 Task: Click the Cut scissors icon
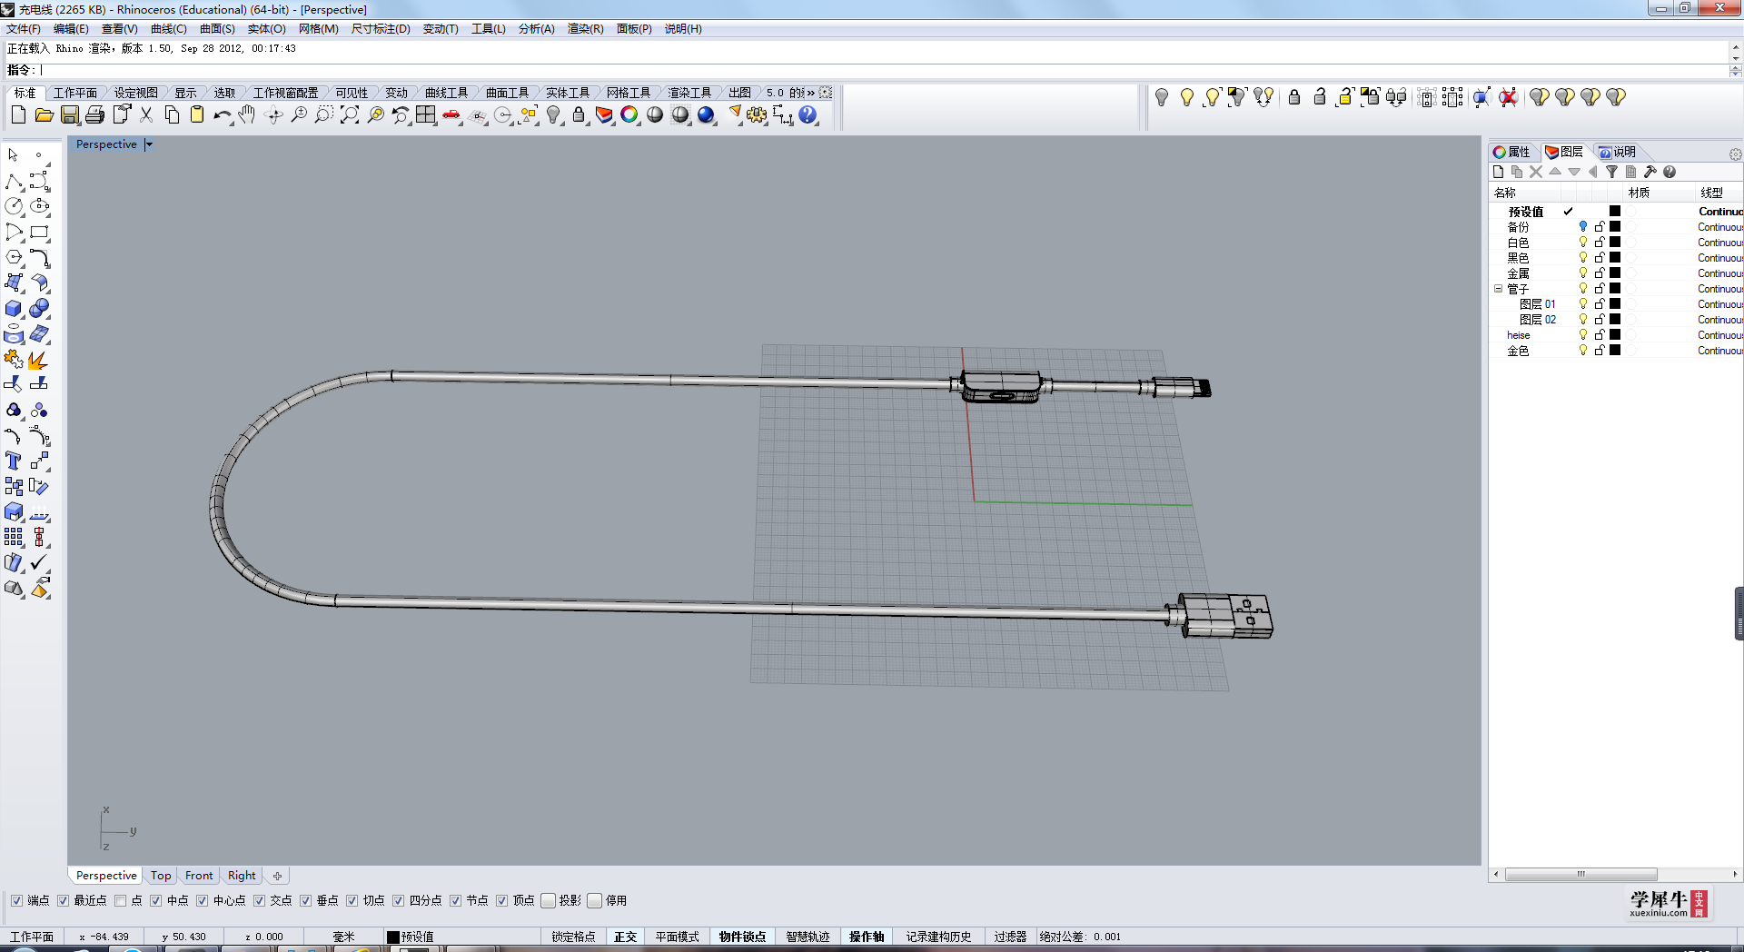point(146,114)
